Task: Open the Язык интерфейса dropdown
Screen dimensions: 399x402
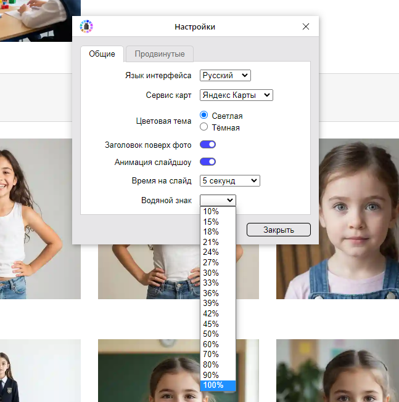Action: click(x=225, y=76)
